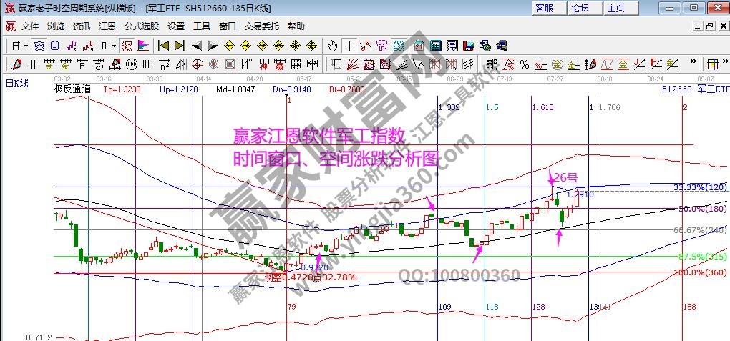The height and width of the screenshot is (341, 730).
Task: Toggle the colored flag chart button
Action: pyautogui.click(x=143, y=46)
